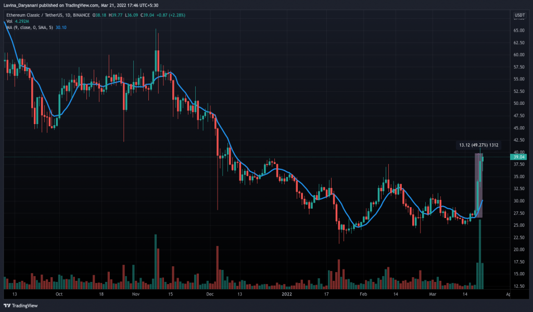
Task: Select the low value L36.09
Action: 131,15
